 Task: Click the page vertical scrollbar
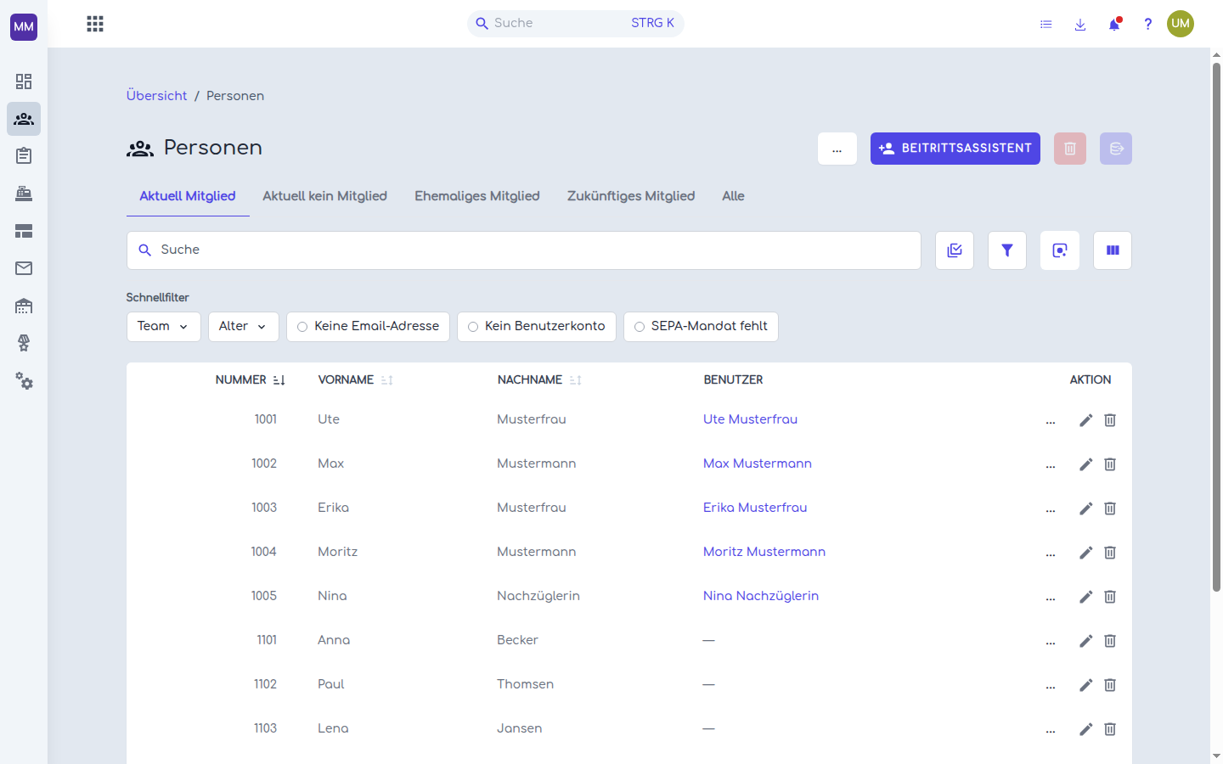(x=1216, y=327)
